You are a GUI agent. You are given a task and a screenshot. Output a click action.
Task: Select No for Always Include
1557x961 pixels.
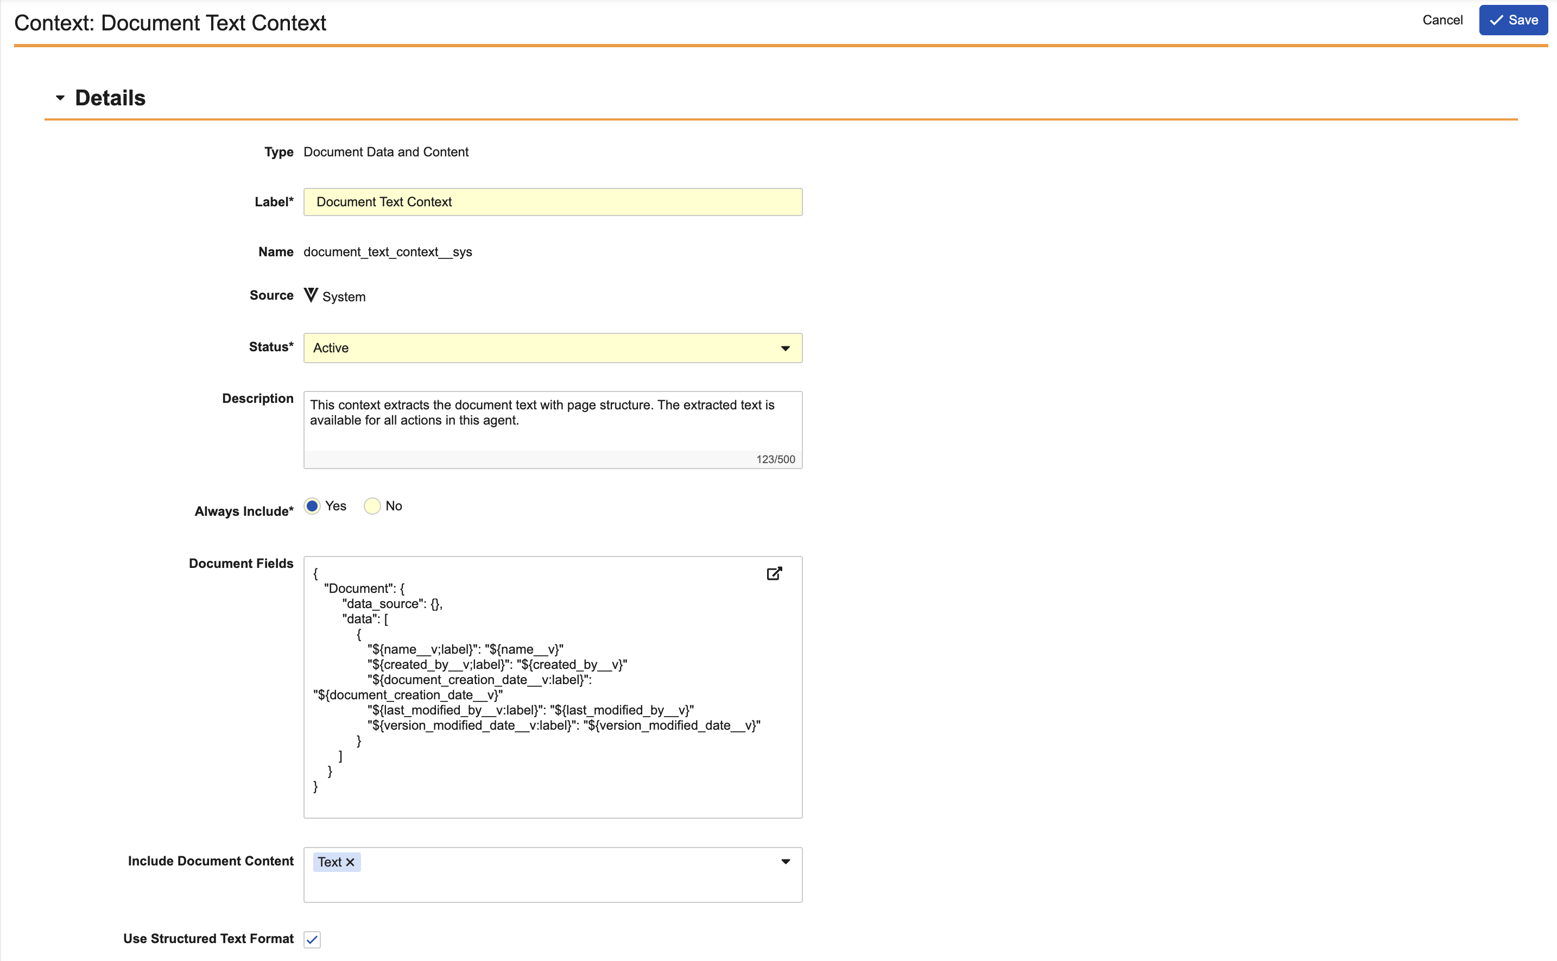click(x=372, y=506)
